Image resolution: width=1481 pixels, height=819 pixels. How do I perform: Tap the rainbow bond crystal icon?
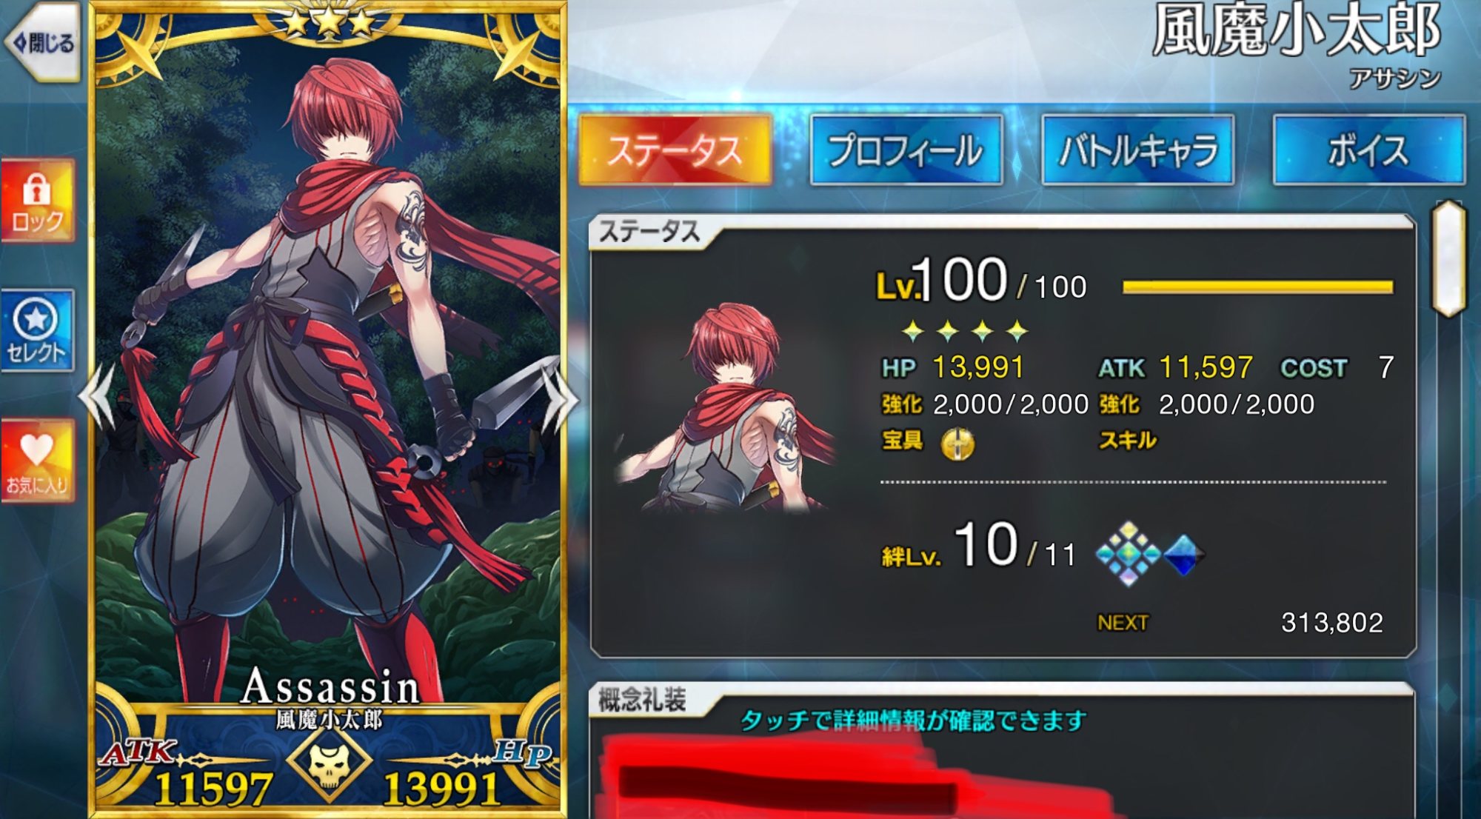(x=1128, y=554)
